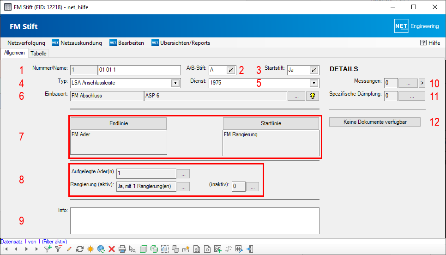Open Spezifische Dämpfung ellipsis button
Image resolution: width=446 pixels, height=255 pixels.
(412, 96)
